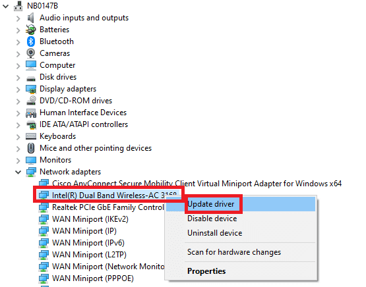The width and height of the screenshot is (366, 287).
Task: Click the Mice and other pointing devices icon
Action: [x=31, y=148]
